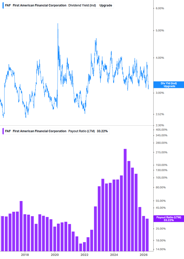Click the 18.00% y-axis label
Image resolution: width=184 pixels, height=259 pixels.
[x=161, y=240]
